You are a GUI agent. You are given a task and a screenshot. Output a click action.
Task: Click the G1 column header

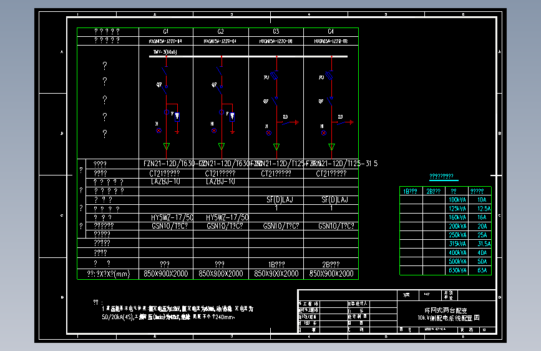click(x=166, y=31)
